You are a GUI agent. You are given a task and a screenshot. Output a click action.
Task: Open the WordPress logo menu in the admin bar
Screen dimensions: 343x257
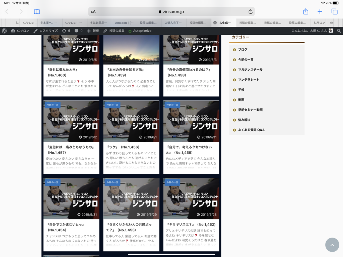5,30
